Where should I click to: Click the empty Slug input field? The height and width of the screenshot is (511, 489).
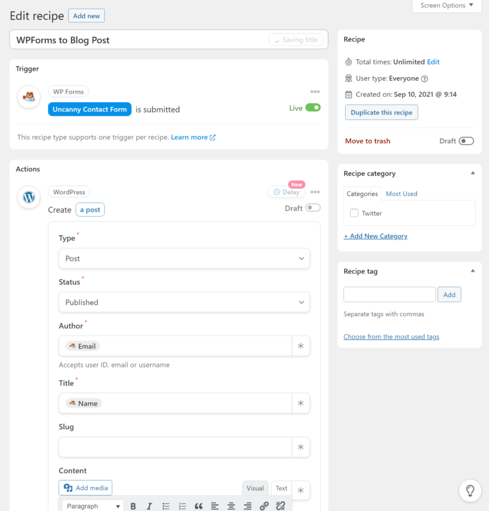[175, 447]
